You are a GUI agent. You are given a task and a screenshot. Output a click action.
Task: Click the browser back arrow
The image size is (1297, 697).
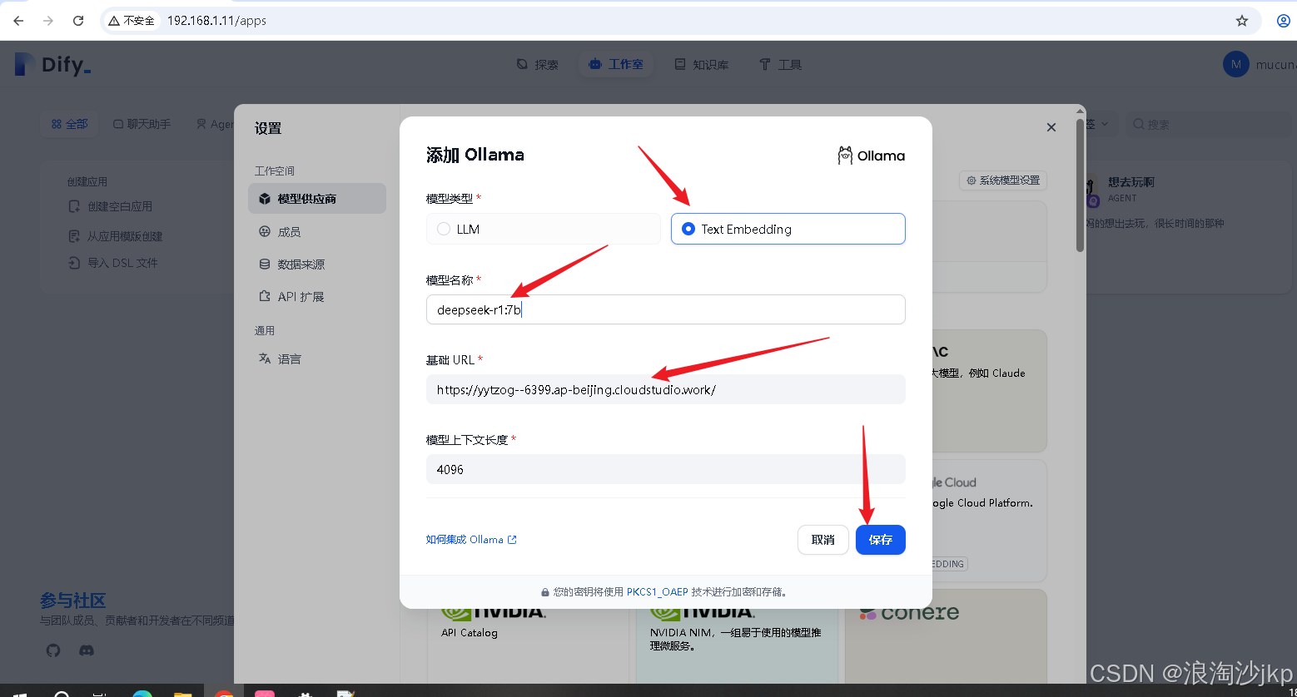[18, 21]
